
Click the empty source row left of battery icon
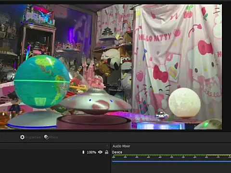tap(41, 152)
